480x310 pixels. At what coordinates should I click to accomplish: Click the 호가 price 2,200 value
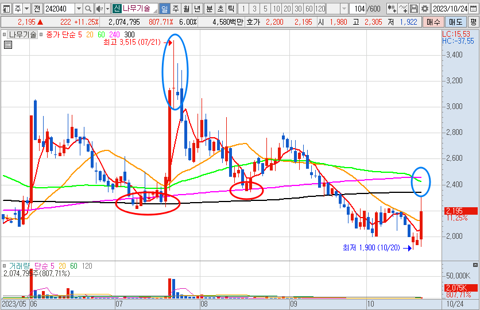pos(274,22)
